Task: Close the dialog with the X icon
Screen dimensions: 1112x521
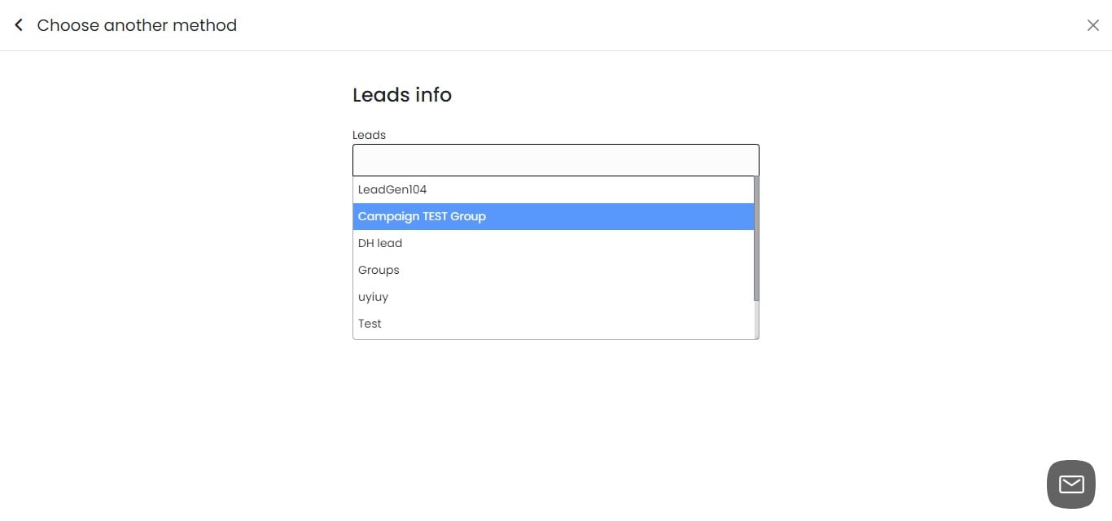Action: 1093,25
